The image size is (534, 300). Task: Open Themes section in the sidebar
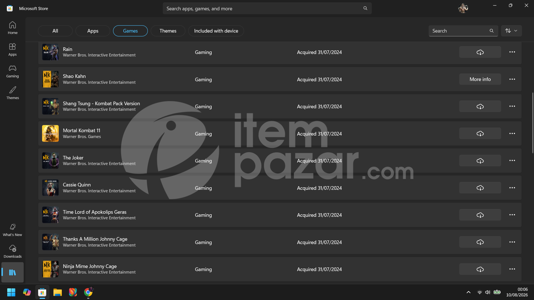(x=13, y=93)
